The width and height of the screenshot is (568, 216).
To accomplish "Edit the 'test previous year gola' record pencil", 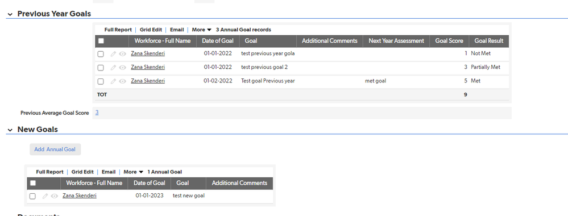I will click(113, 53).
